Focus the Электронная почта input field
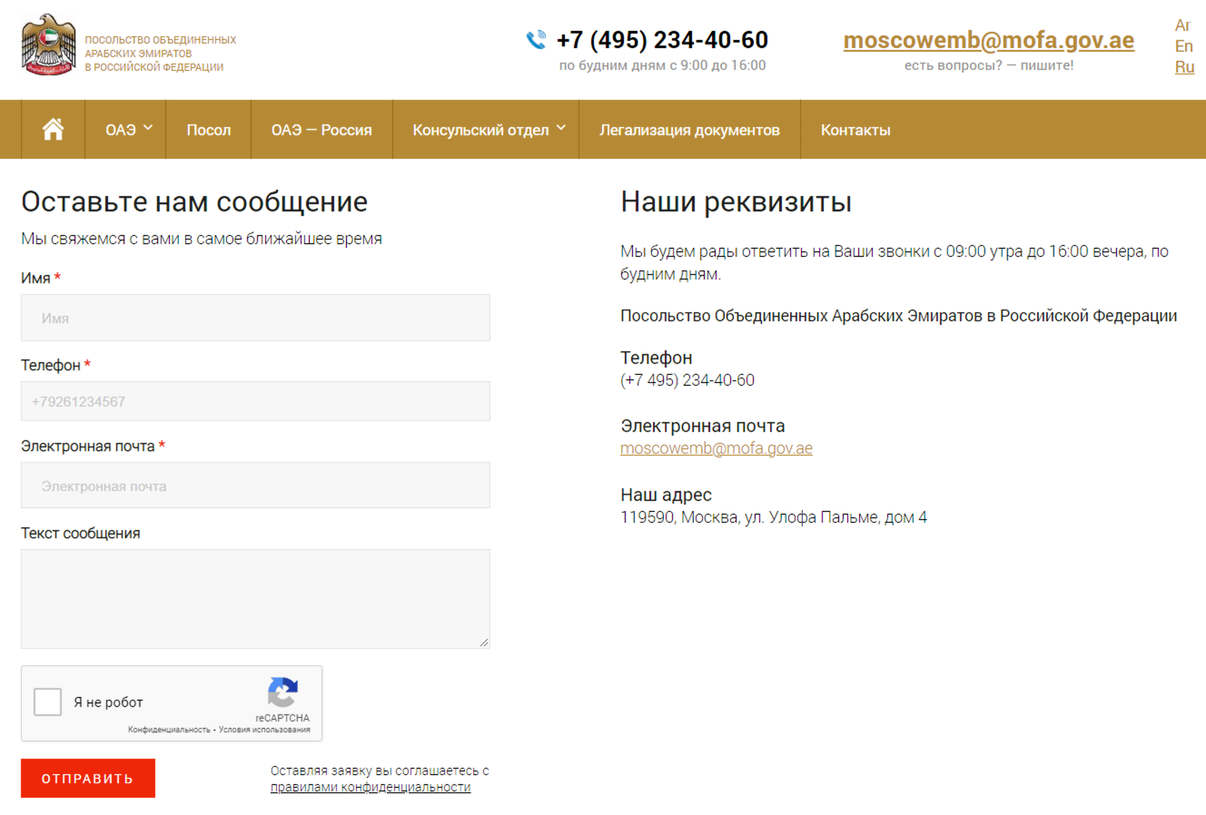Viewport: 1206px width, 815px height. coord(255,485)
